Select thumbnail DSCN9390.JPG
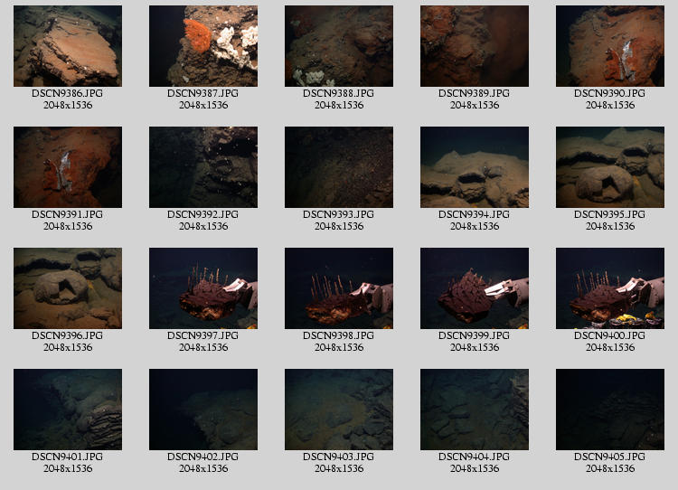The height and width of the screenshot is (490, 678). [x=610, y=46]
